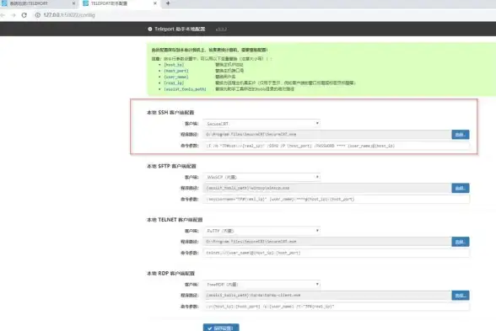Close the first browser tab
Viewport: 496px width, 331px height.
click(x=73, y=3)
